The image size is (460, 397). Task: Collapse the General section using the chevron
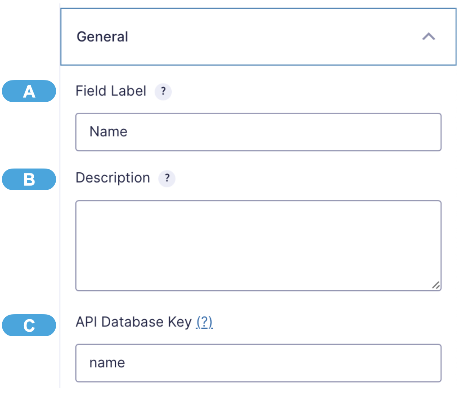click(429, 37)
